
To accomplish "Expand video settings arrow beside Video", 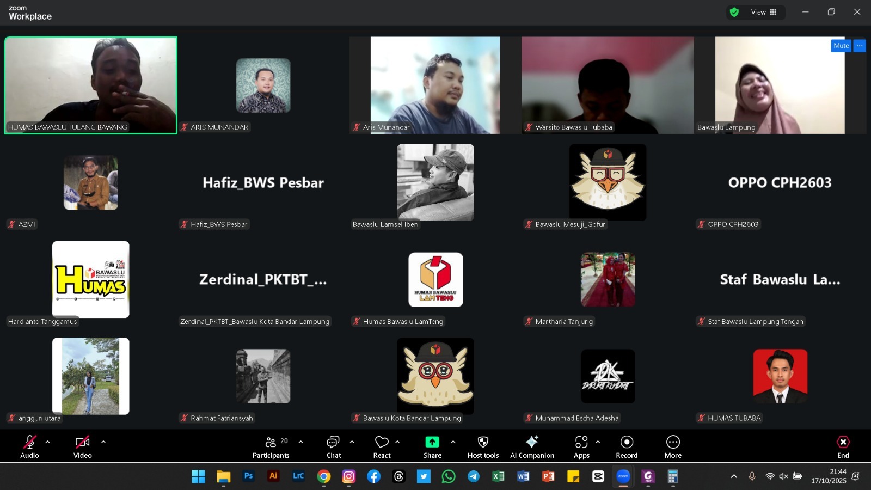I will [103, 442].
